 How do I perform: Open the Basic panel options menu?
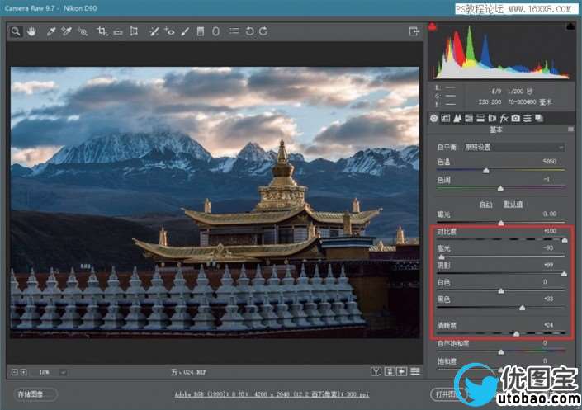[570, 130]
